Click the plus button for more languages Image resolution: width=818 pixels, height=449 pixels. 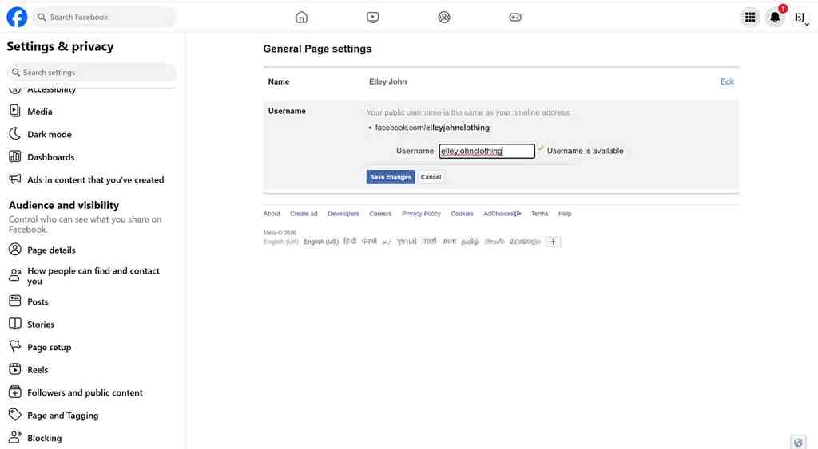click(553, 242)
